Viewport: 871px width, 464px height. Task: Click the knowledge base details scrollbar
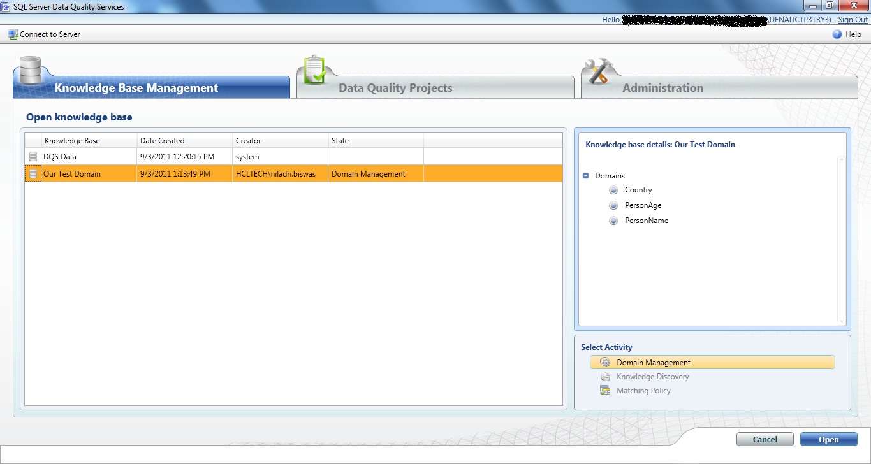point(842,240)
